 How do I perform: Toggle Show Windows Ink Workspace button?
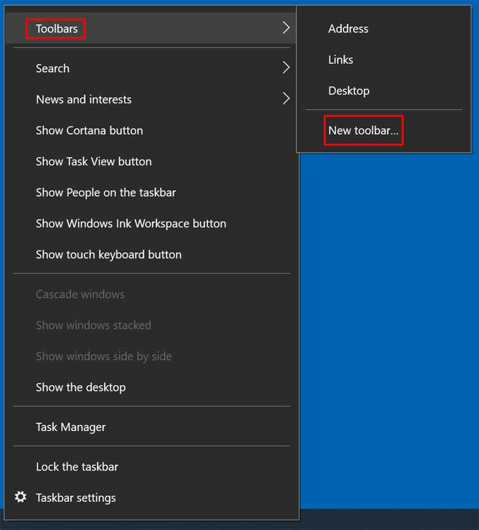pyautogui.click(x=151, y=223)
